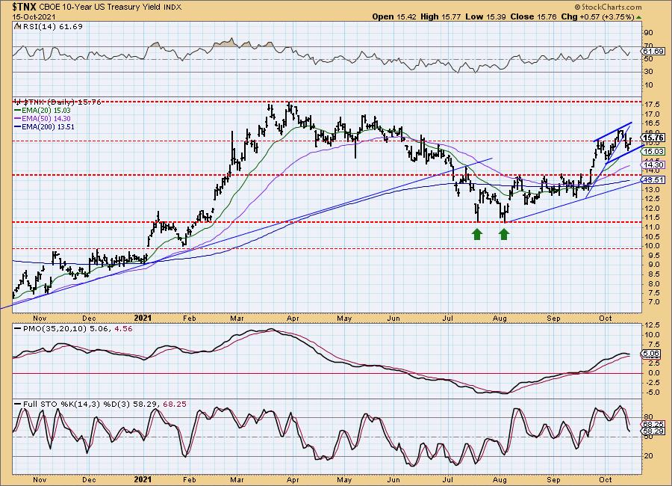Click Oct label on the bottom date axis
The width and height of the screenshot is (672, 486).
606,479
